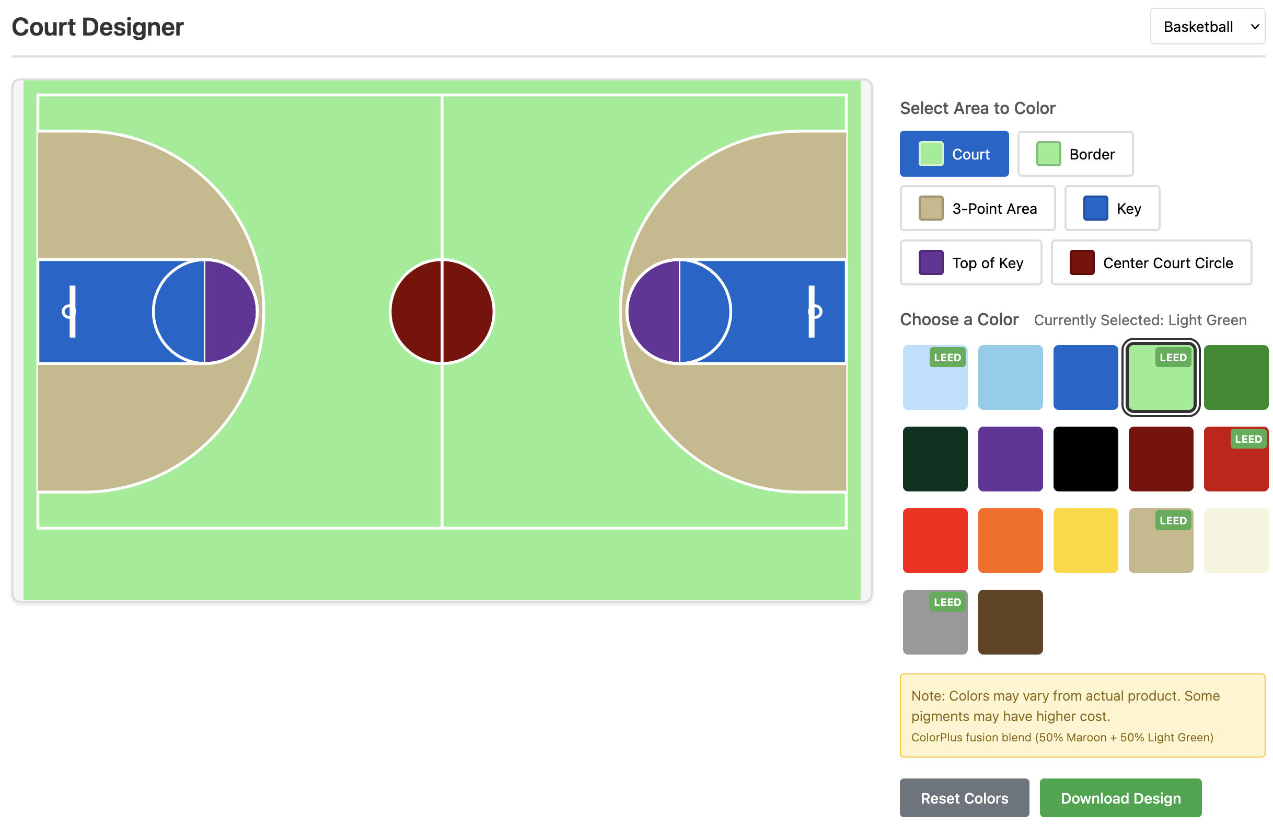Pick the maroon color swatch
The width and height of the screenshot is (1273, 825).
tap(1160, 459)
